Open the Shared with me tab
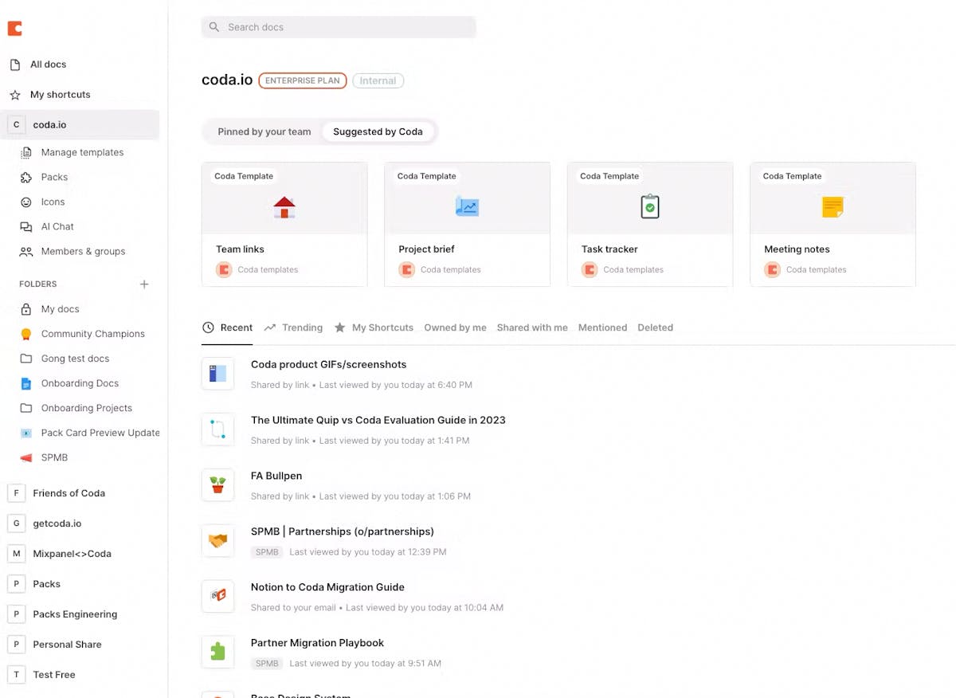This screenshot has width=956, height=698. coord(532,327)
